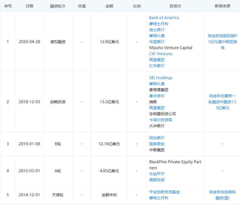Click the 投资方 column header

(175, 6)
